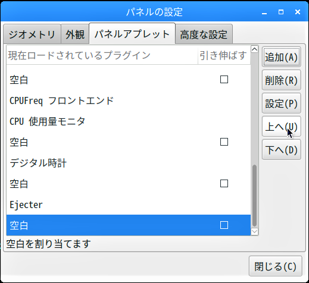
Task: Click the 追加(A) add button
Action: pyautogui.click(x=282, y=57)
